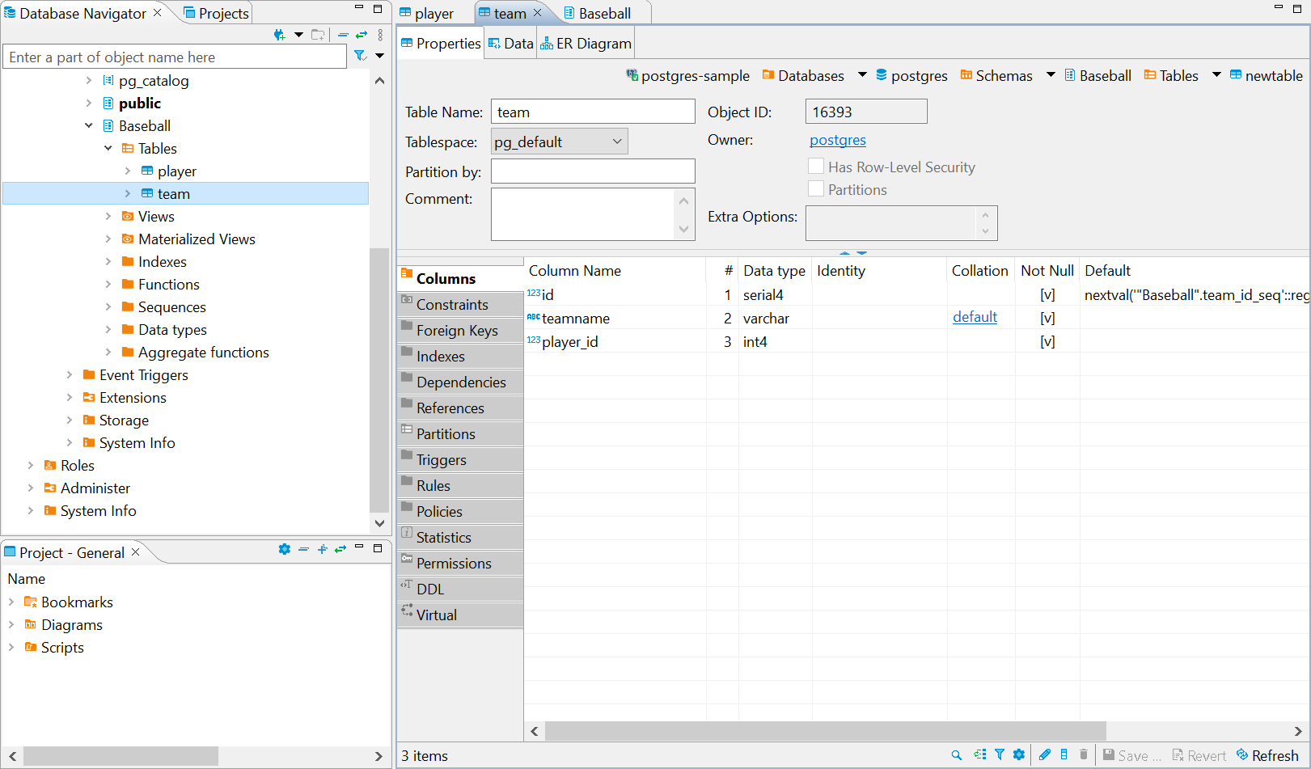Open the Database Navigator view menu (three dots)

pyautogui.click(x=380, y=35)
